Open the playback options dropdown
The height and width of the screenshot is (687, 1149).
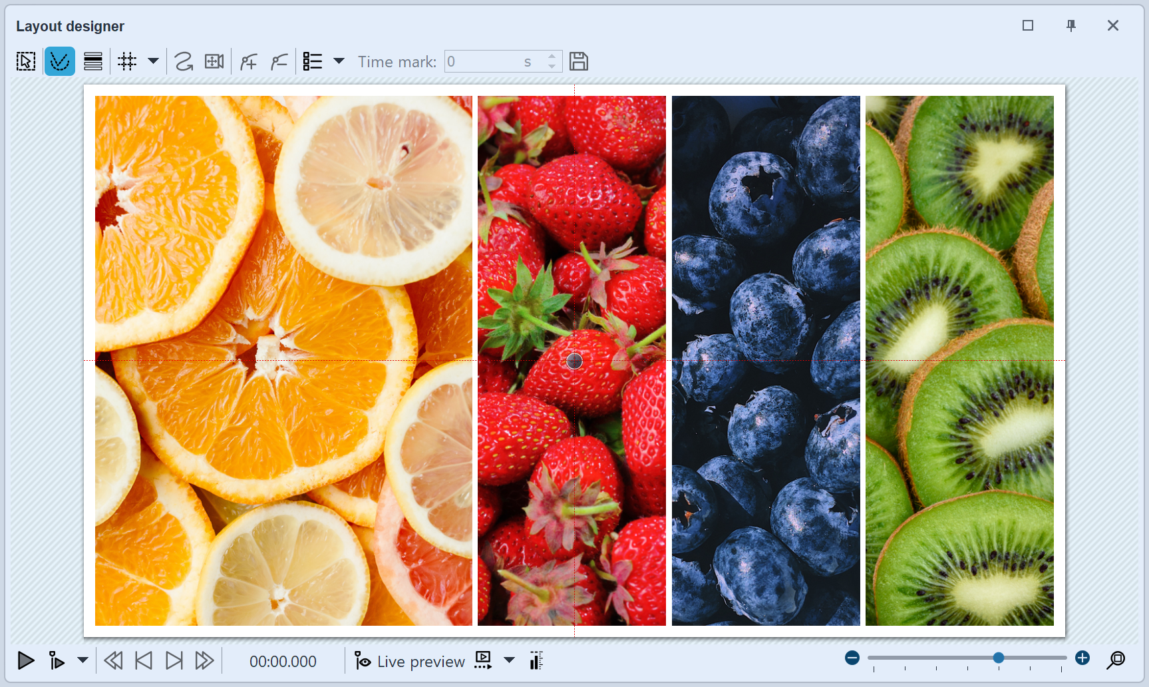click(x=82, y=661)
